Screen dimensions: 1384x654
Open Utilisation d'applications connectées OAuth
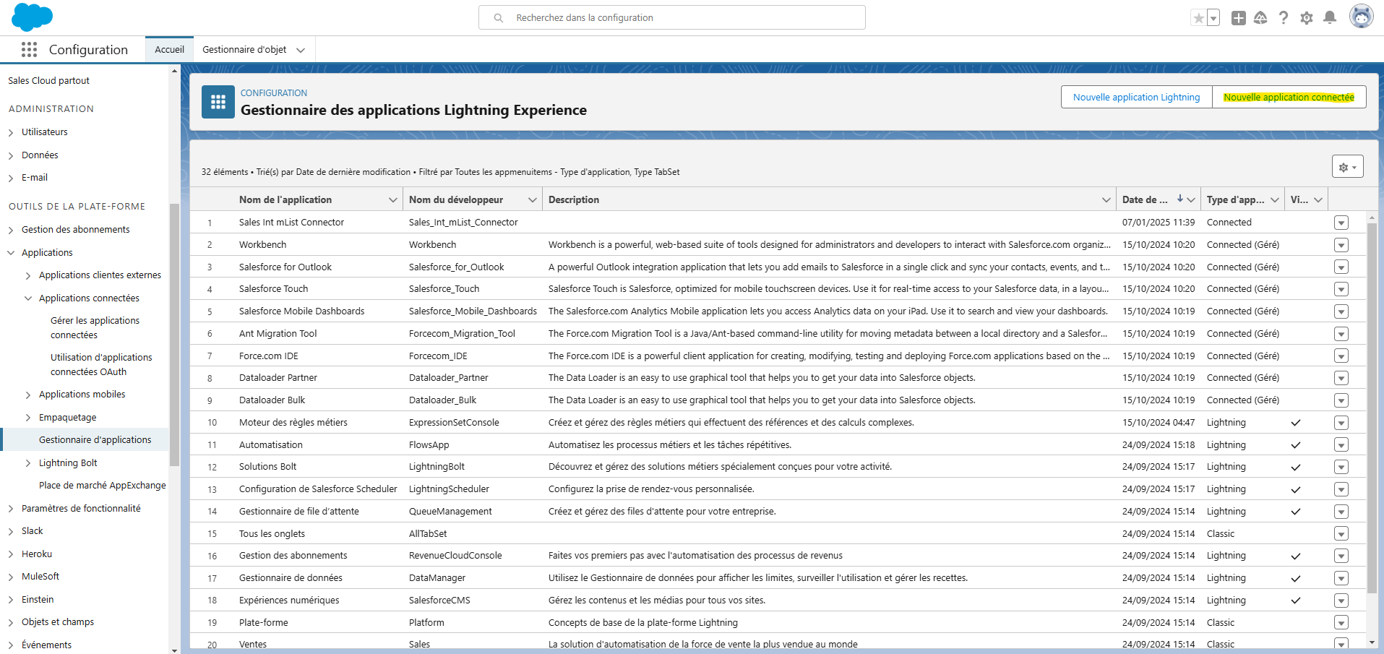[101, 364]
